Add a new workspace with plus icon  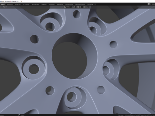[x=95, y=5]
